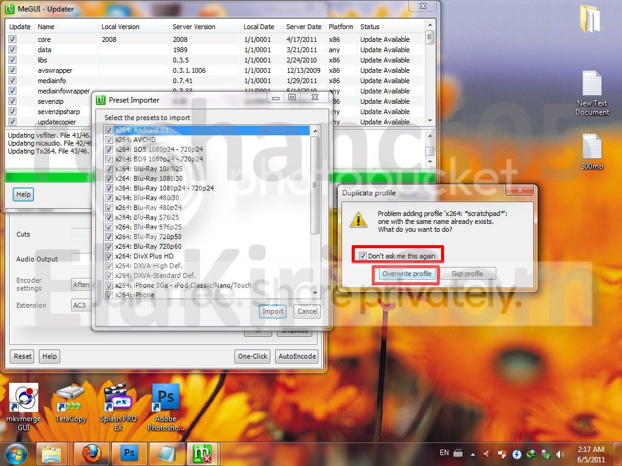Sort by Local Date column header
This screenshot has width=622, height=466.
tap(261, 27)
